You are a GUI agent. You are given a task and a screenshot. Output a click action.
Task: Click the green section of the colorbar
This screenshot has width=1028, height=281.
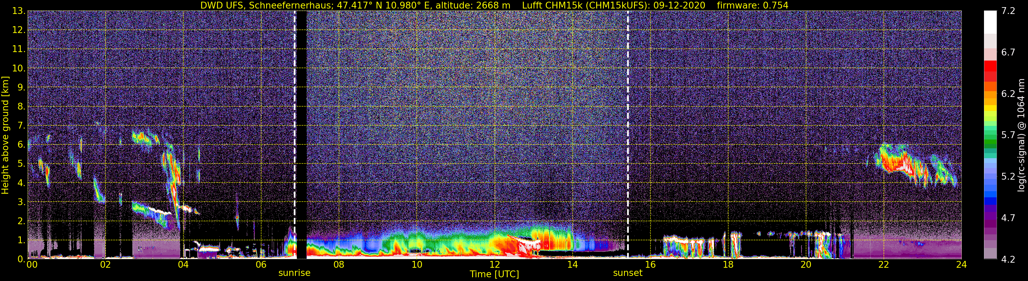tap(990, 140)
